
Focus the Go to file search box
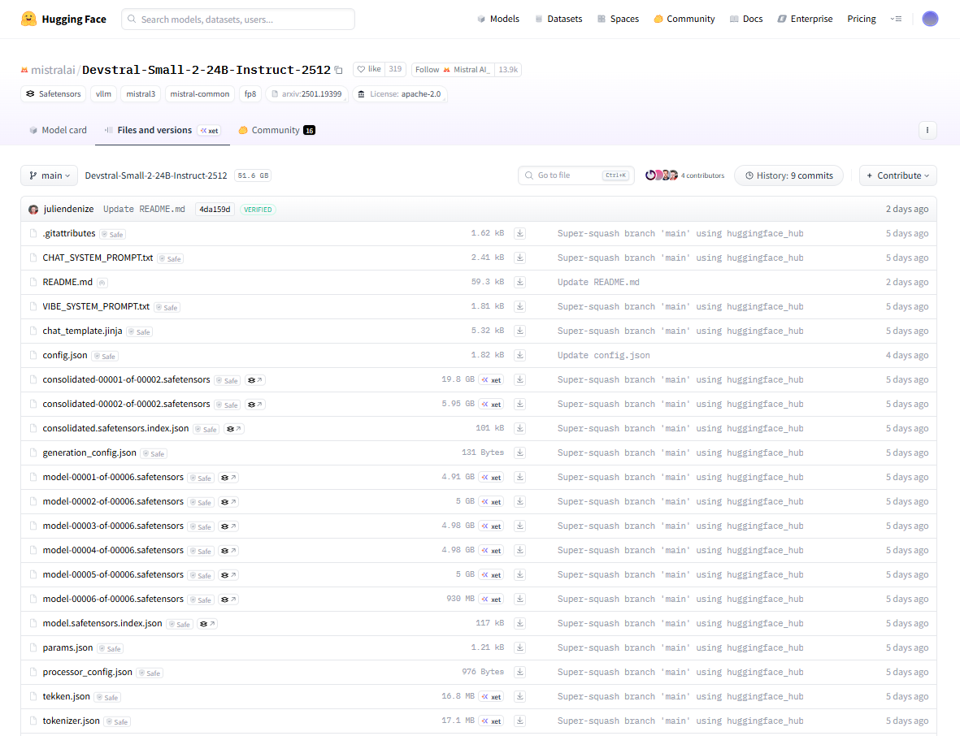coord(576,175)
